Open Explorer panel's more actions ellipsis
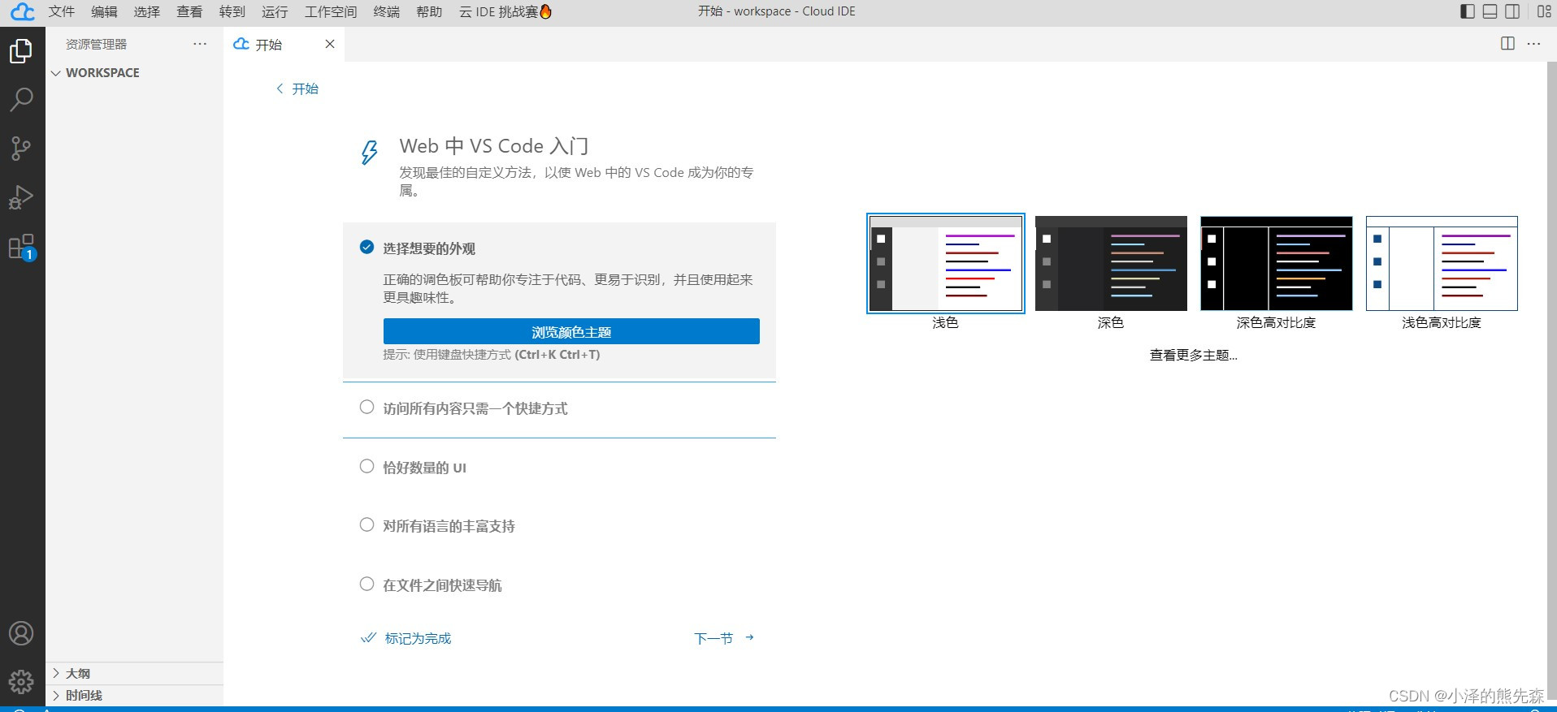This screenshot has width=1557, height=712. (200, 44)
